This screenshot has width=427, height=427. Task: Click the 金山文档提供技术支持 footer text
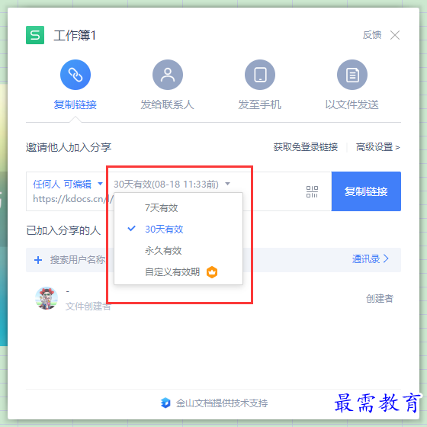pyautogui.click(x=222, y=403)
